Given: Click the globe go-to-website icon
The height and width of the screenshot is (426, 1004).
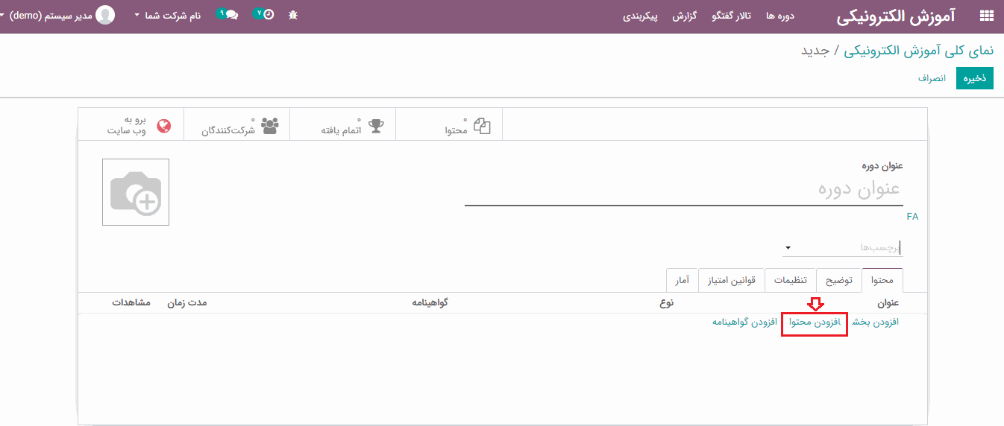Looking at the screenshot, I should pos(164,125).
